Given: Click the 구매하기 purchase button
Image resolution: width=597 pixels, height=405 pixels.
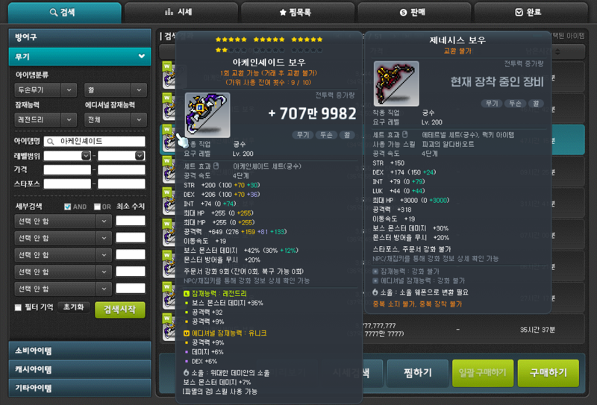Looking at the screenshot, I should click(548, 373).
